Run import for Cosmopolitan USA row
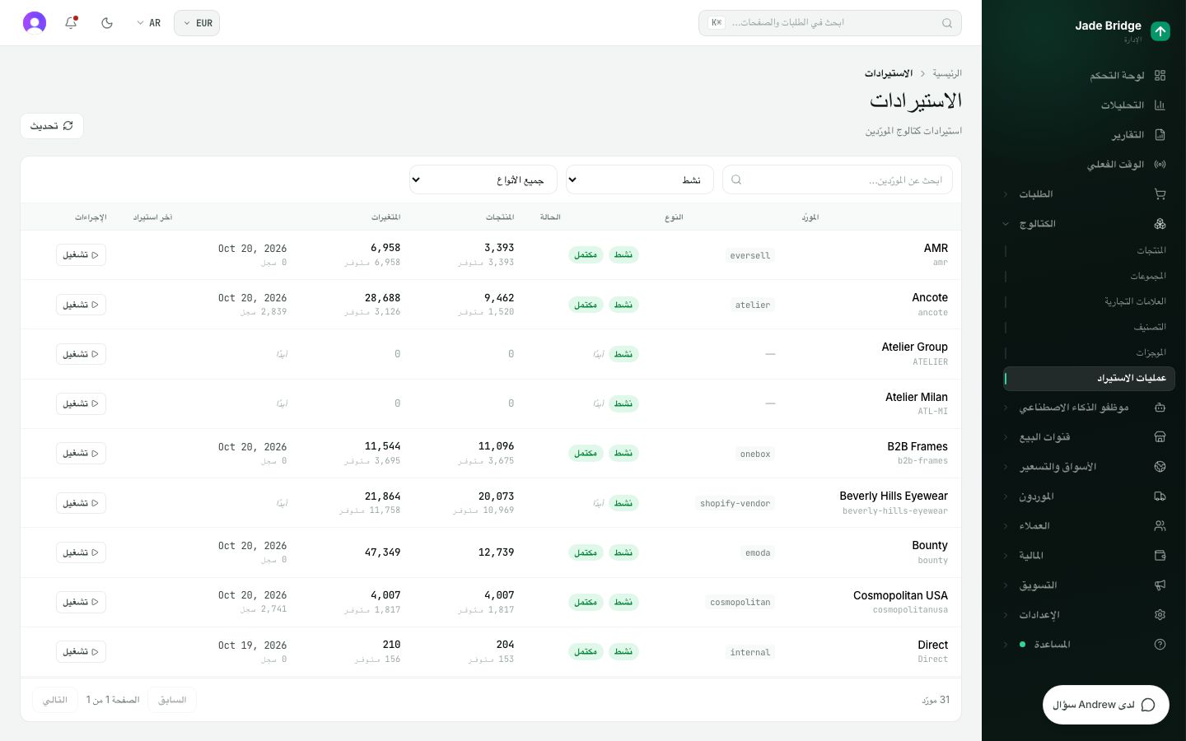This screenshot has width=1186, height=741. (81, 602)
